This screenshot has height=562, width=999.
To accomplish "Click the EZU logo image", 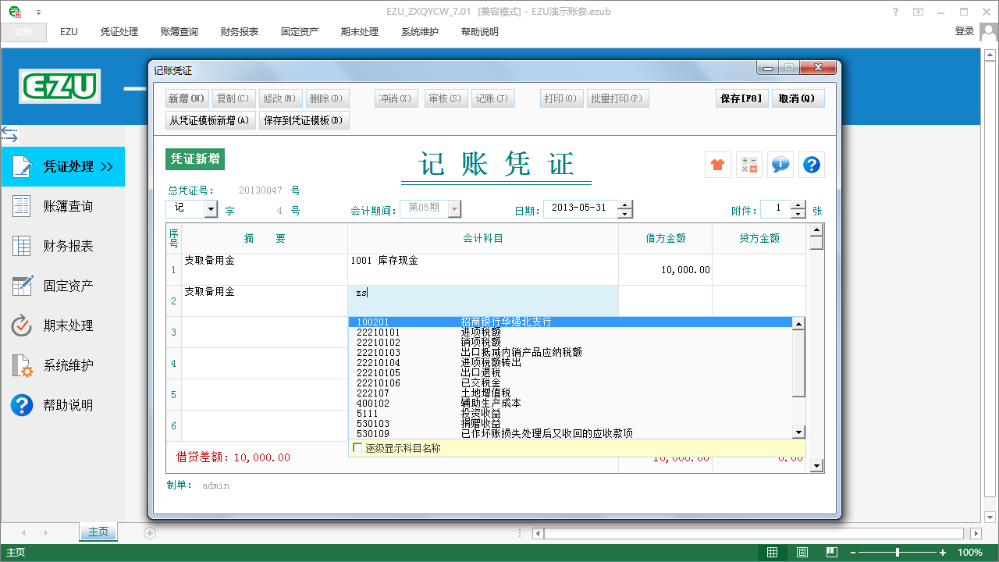I will click(60, 87).
